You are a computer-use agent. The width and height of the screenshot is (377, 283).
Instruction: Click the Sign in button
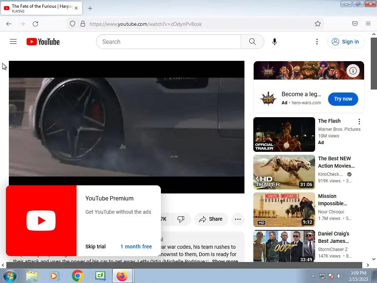pyautogui.click(x=346, y=42)
